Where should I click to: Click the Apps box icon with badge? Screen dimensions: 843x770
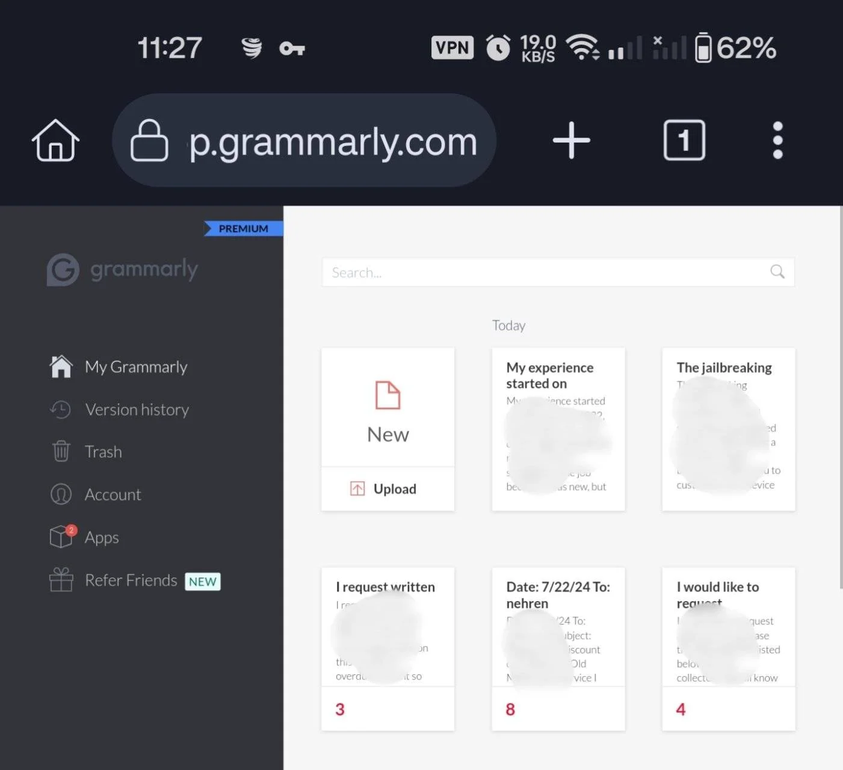63,536
